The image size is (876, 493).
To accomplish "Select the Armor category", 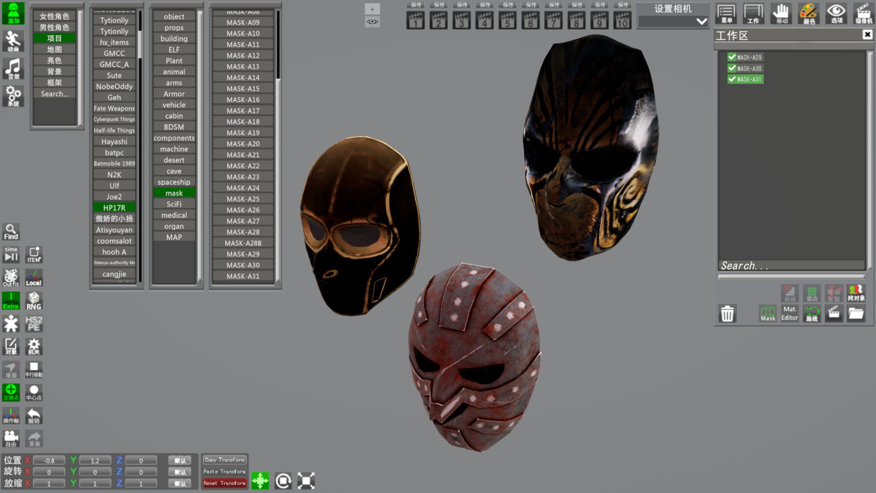I will click(174, 94).
